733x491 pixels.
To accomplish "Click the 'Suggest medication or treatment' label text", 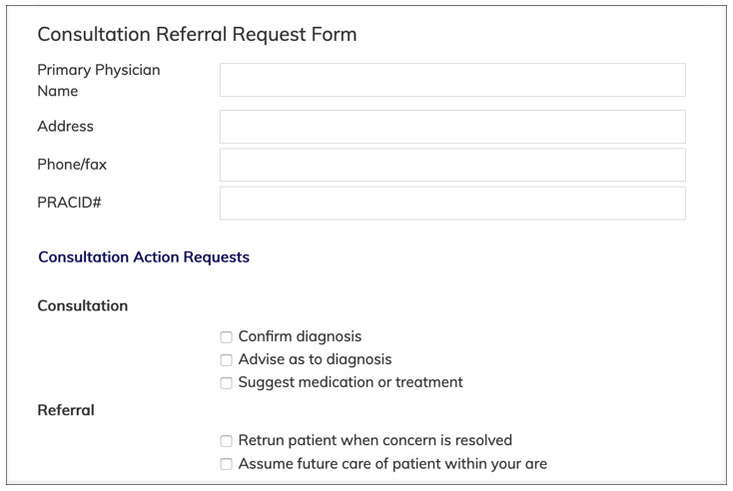I will (x=351, y=382).
